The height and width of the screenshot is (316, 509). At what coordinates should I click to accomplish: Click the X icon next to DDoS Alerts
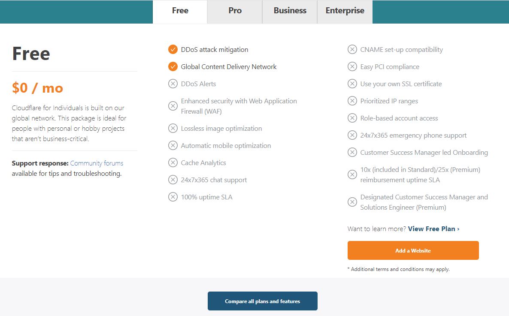point(173,84)
